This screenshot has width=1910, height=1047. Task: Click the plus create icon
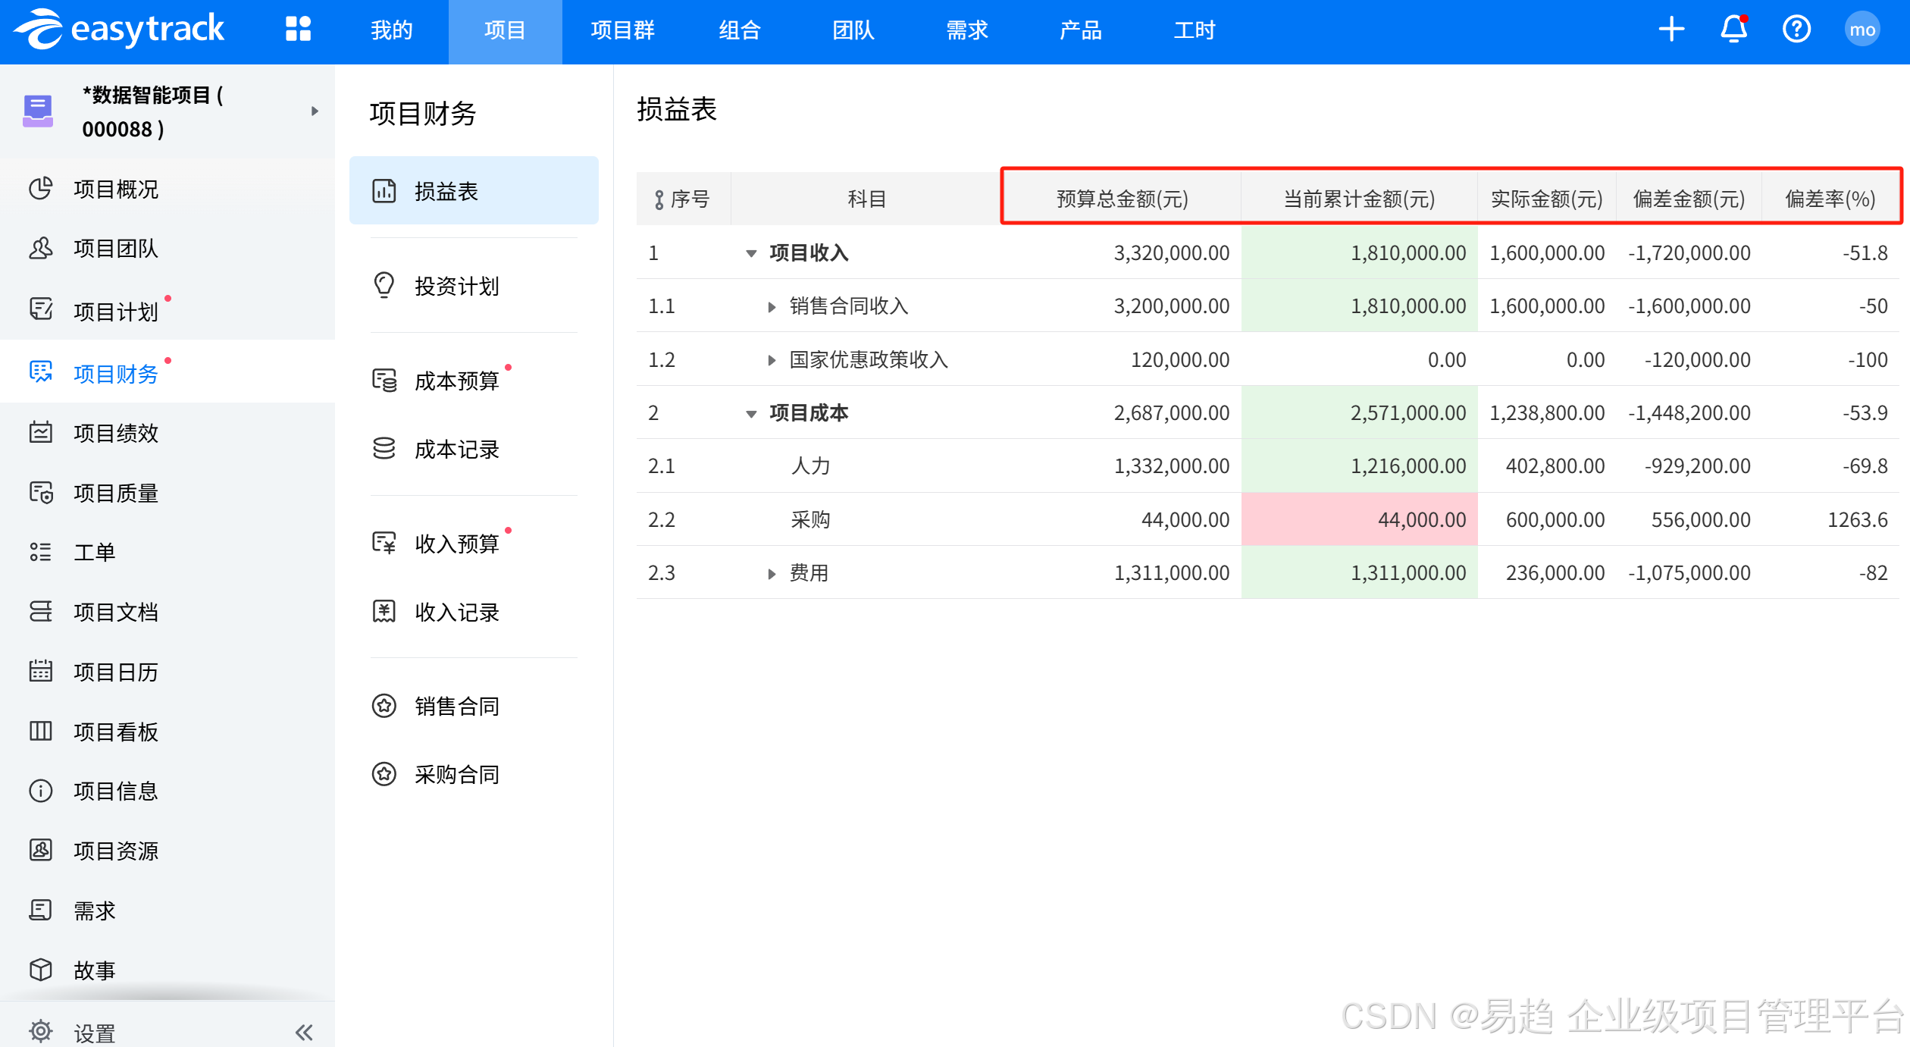point(1670,30)
